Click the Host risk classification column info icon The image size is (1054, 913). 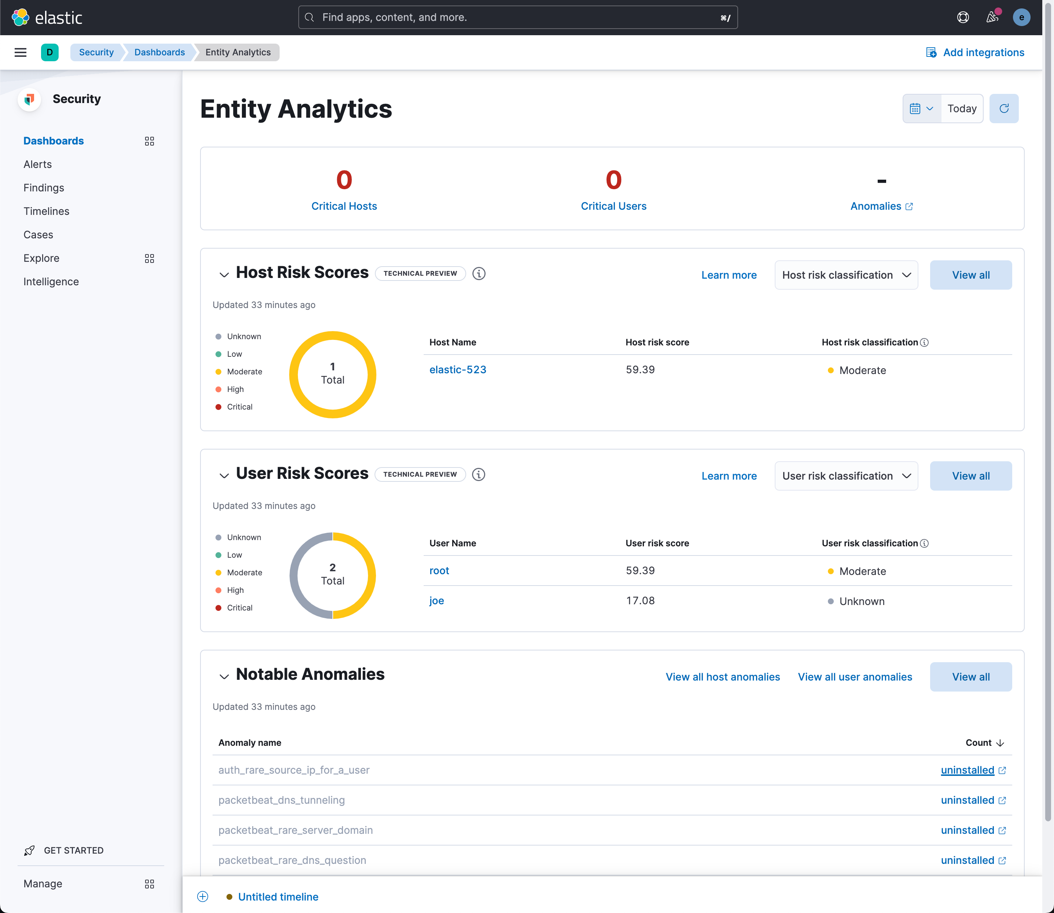pos(925,343)
